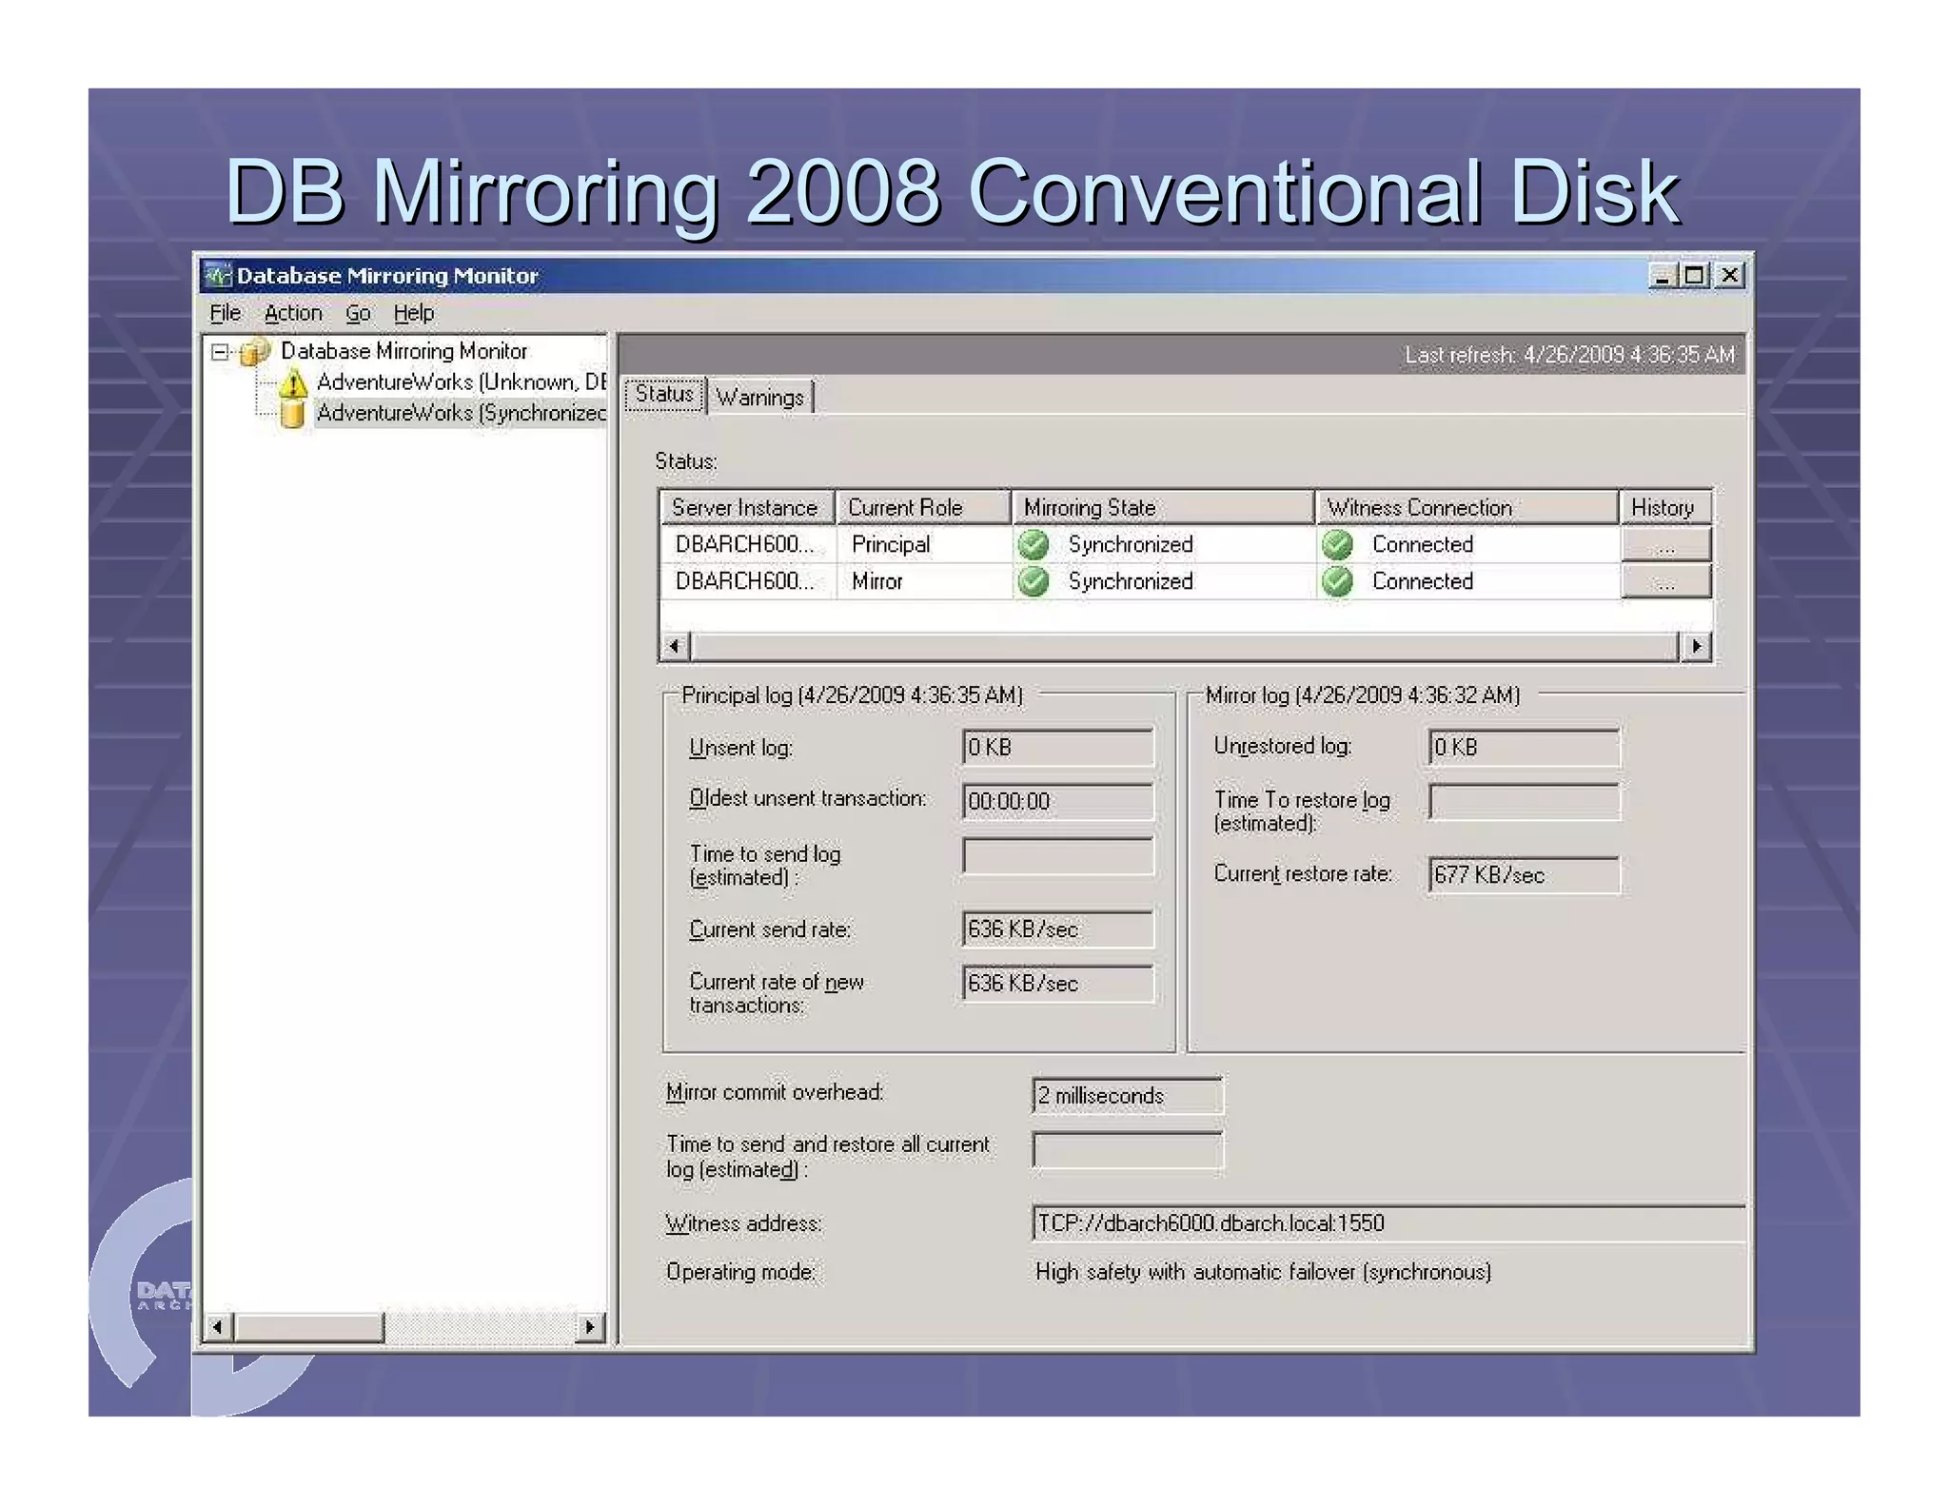Click the Current restore rate field
The width and height of the screenshot is (1949, 1505).
1524,875
